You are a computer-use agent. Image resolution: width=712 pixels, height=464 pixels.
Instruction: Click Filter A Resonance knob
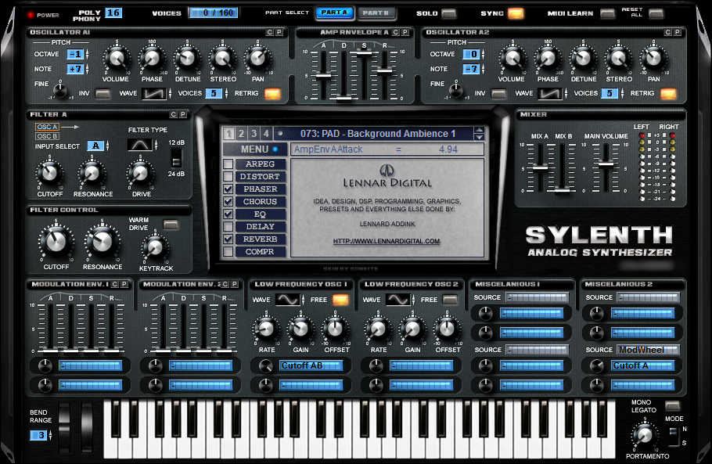point(92,173)
